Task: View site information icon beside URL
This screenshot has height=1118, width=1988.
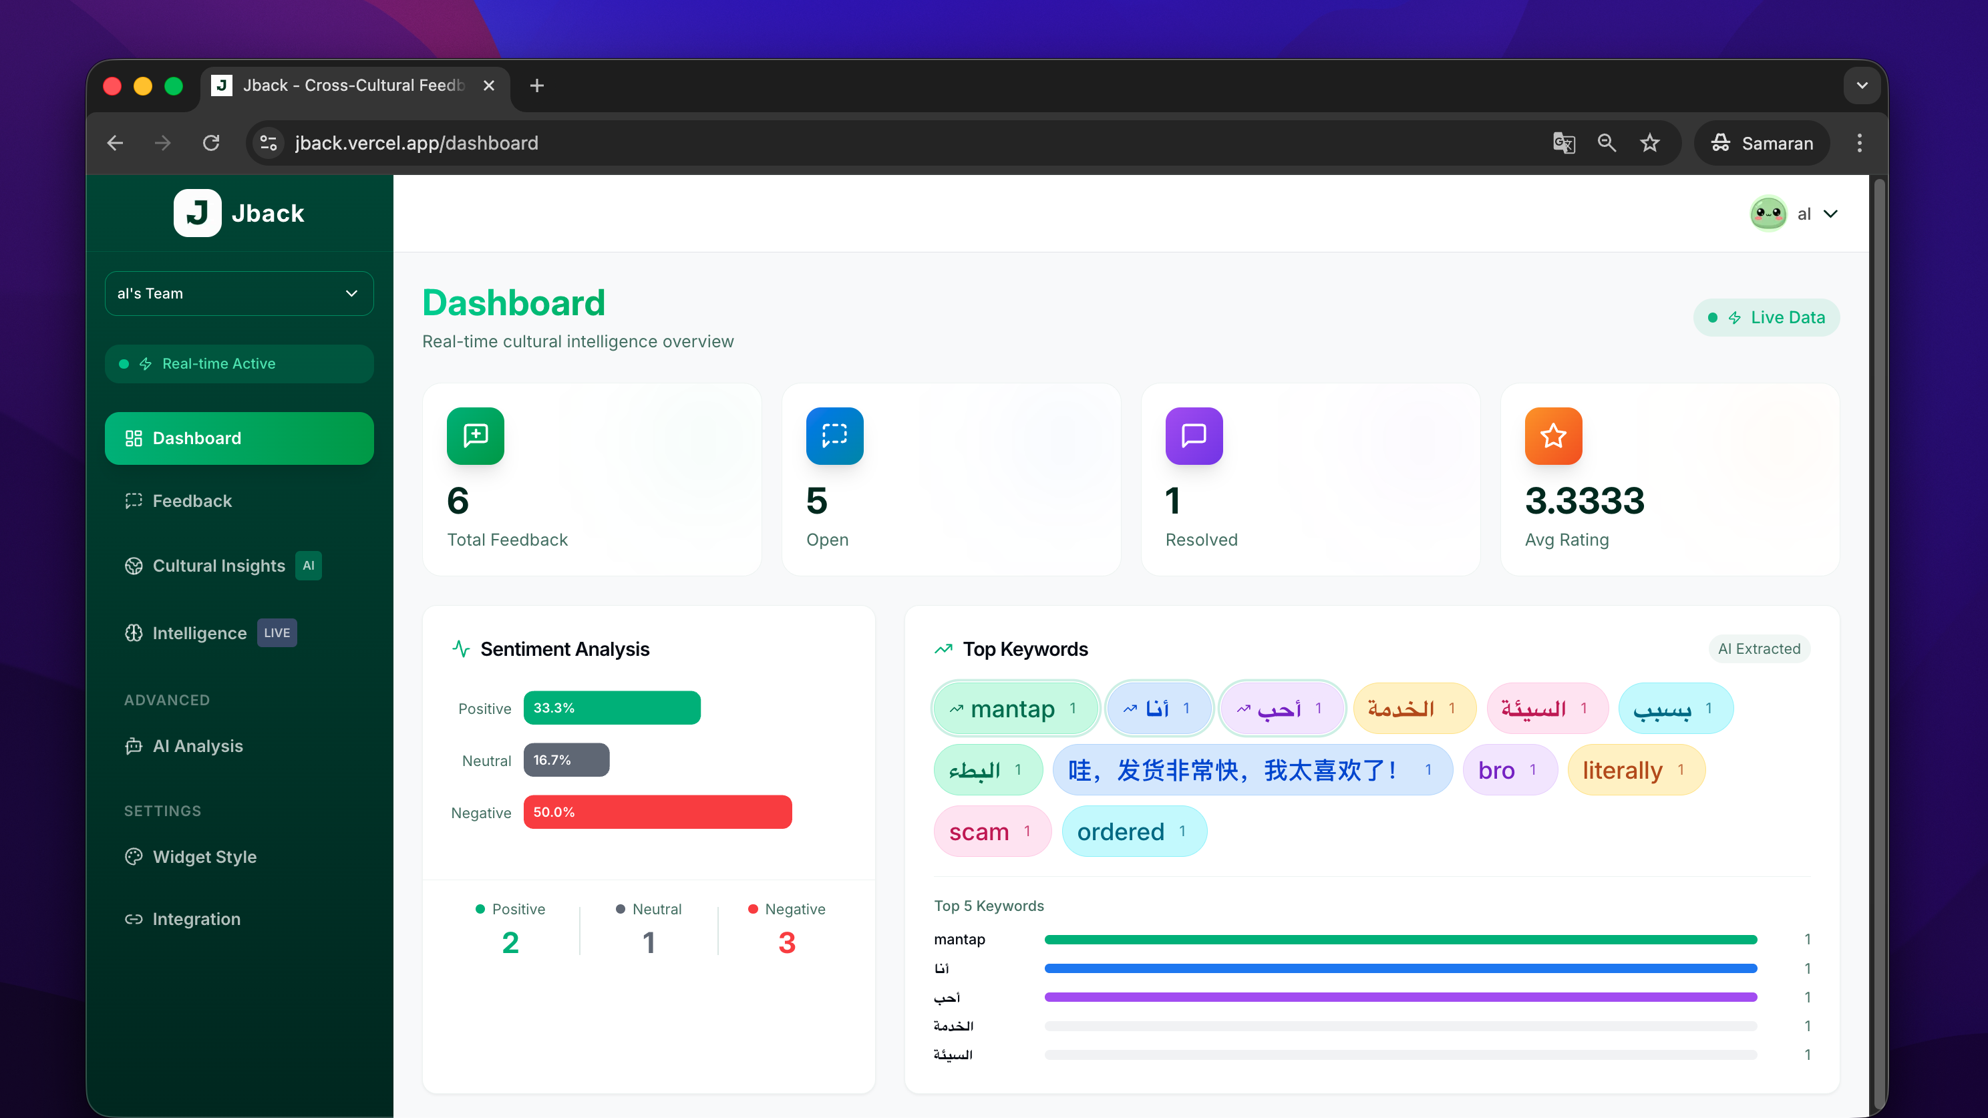Action: 269,144
